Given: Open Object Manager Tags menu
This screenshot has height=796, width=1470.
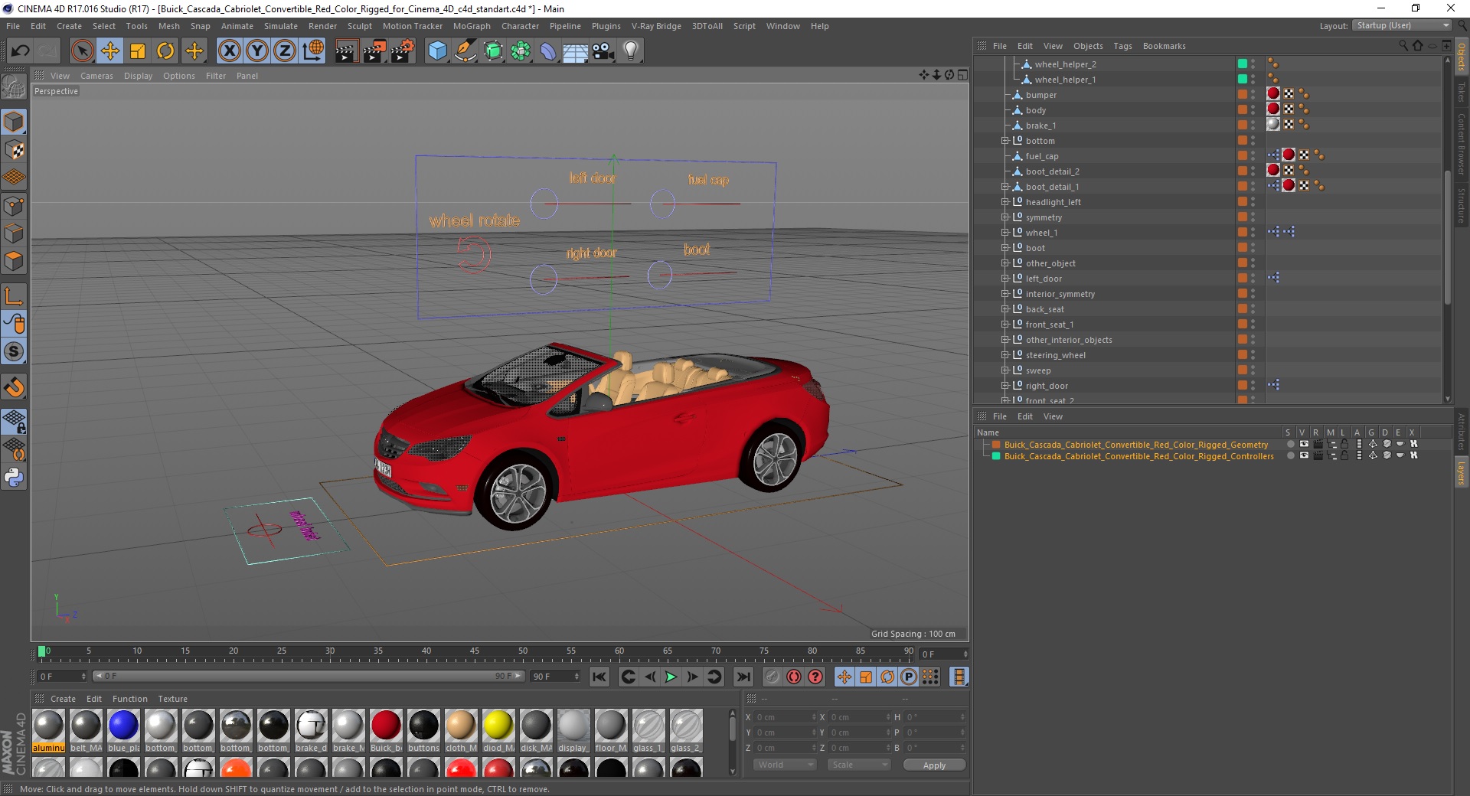Looking at the screenshot, I should tap(1122, 46).
